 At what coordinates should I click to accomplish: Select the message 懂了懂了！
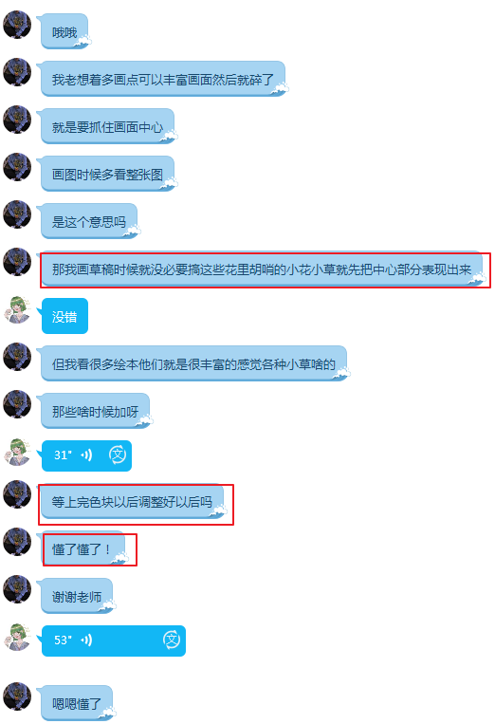tap(83, 549)
